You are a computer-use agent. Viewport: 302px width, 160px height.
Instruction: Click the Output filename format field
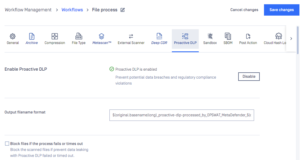181,115
